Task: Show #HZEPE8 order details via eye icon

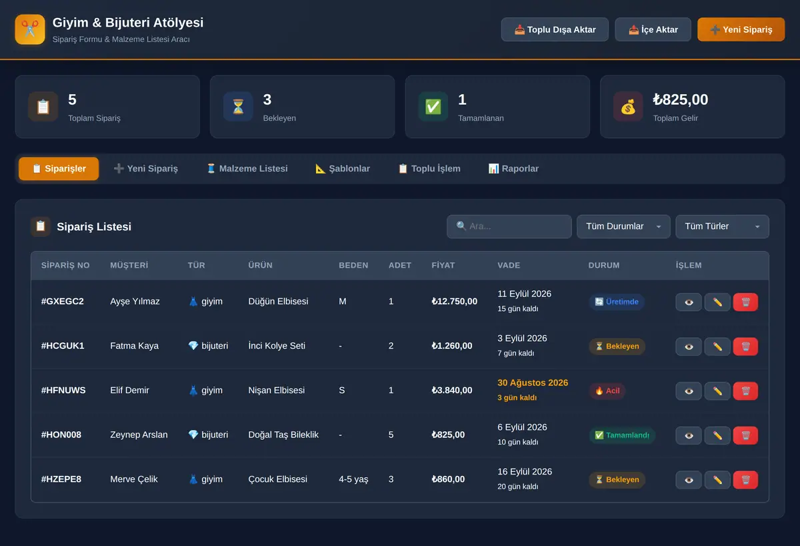Action: pos(689,480)
